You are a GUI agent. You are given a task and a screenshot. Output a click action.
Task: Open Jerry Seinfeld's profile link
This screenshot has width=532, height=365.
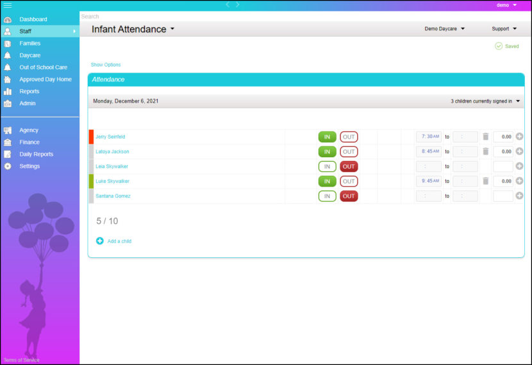110,137
